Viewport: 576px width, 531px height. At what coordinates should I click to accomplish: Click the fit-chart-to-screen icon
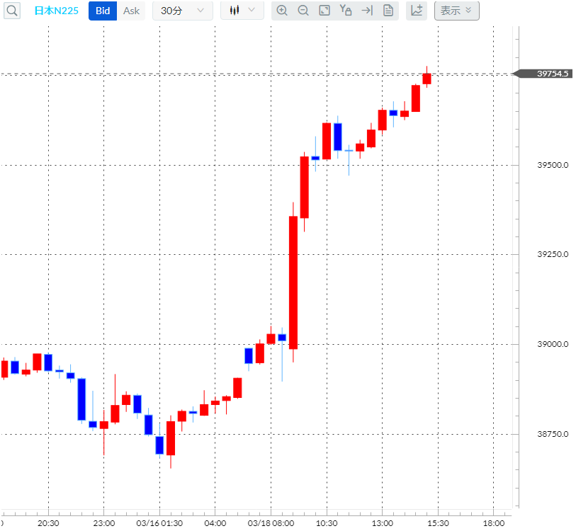pyautogui.click(x=324, y=11)
